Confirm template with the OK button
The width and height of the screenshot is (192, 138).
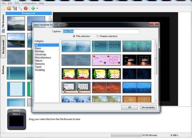[x=130, y=108]
